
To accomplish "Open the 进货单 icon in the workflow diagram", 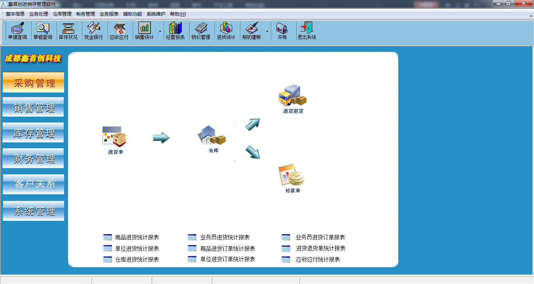I will [x=114, y=137].
